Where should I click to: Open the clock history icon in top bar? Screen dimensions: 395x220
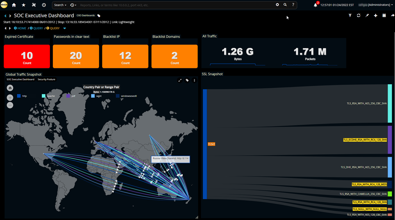44,5
